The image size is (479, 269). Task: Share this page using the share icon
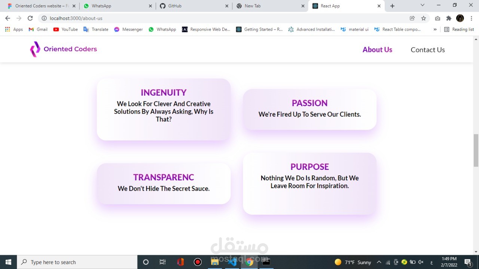[x=412, y=18]
